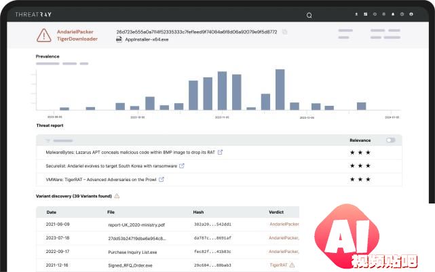
Task: Click the 2023-11-05 axis label on chart
Action: point(222,117)
